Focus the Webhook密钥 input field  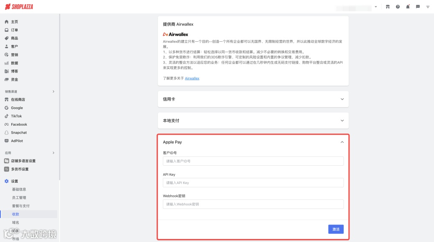[x=253, y=204]
